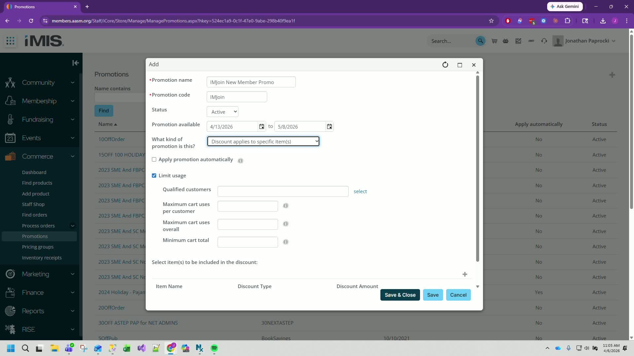
Task: Expand Process orders submenu
Action: [72, 226]
